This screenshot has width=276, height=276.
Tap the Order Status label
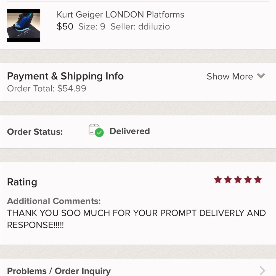35,132
